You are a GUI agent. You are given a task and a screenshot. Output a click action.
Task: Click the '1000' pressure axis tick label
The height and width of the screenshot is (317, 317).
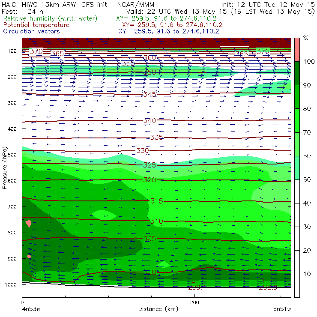pos(11,284)
